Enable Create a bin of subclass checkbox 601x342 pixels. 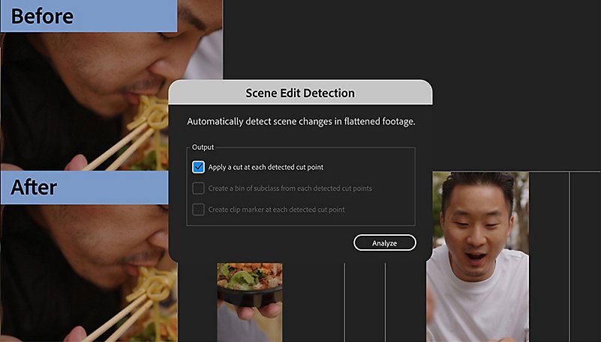[198, 188]
